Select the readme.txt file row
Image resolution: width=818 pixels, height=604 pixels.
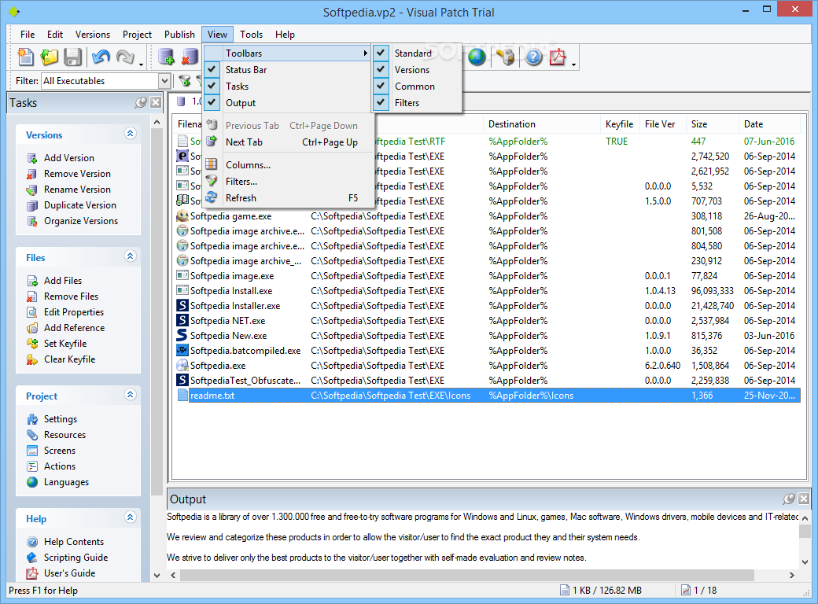click(x=487, y=396)
